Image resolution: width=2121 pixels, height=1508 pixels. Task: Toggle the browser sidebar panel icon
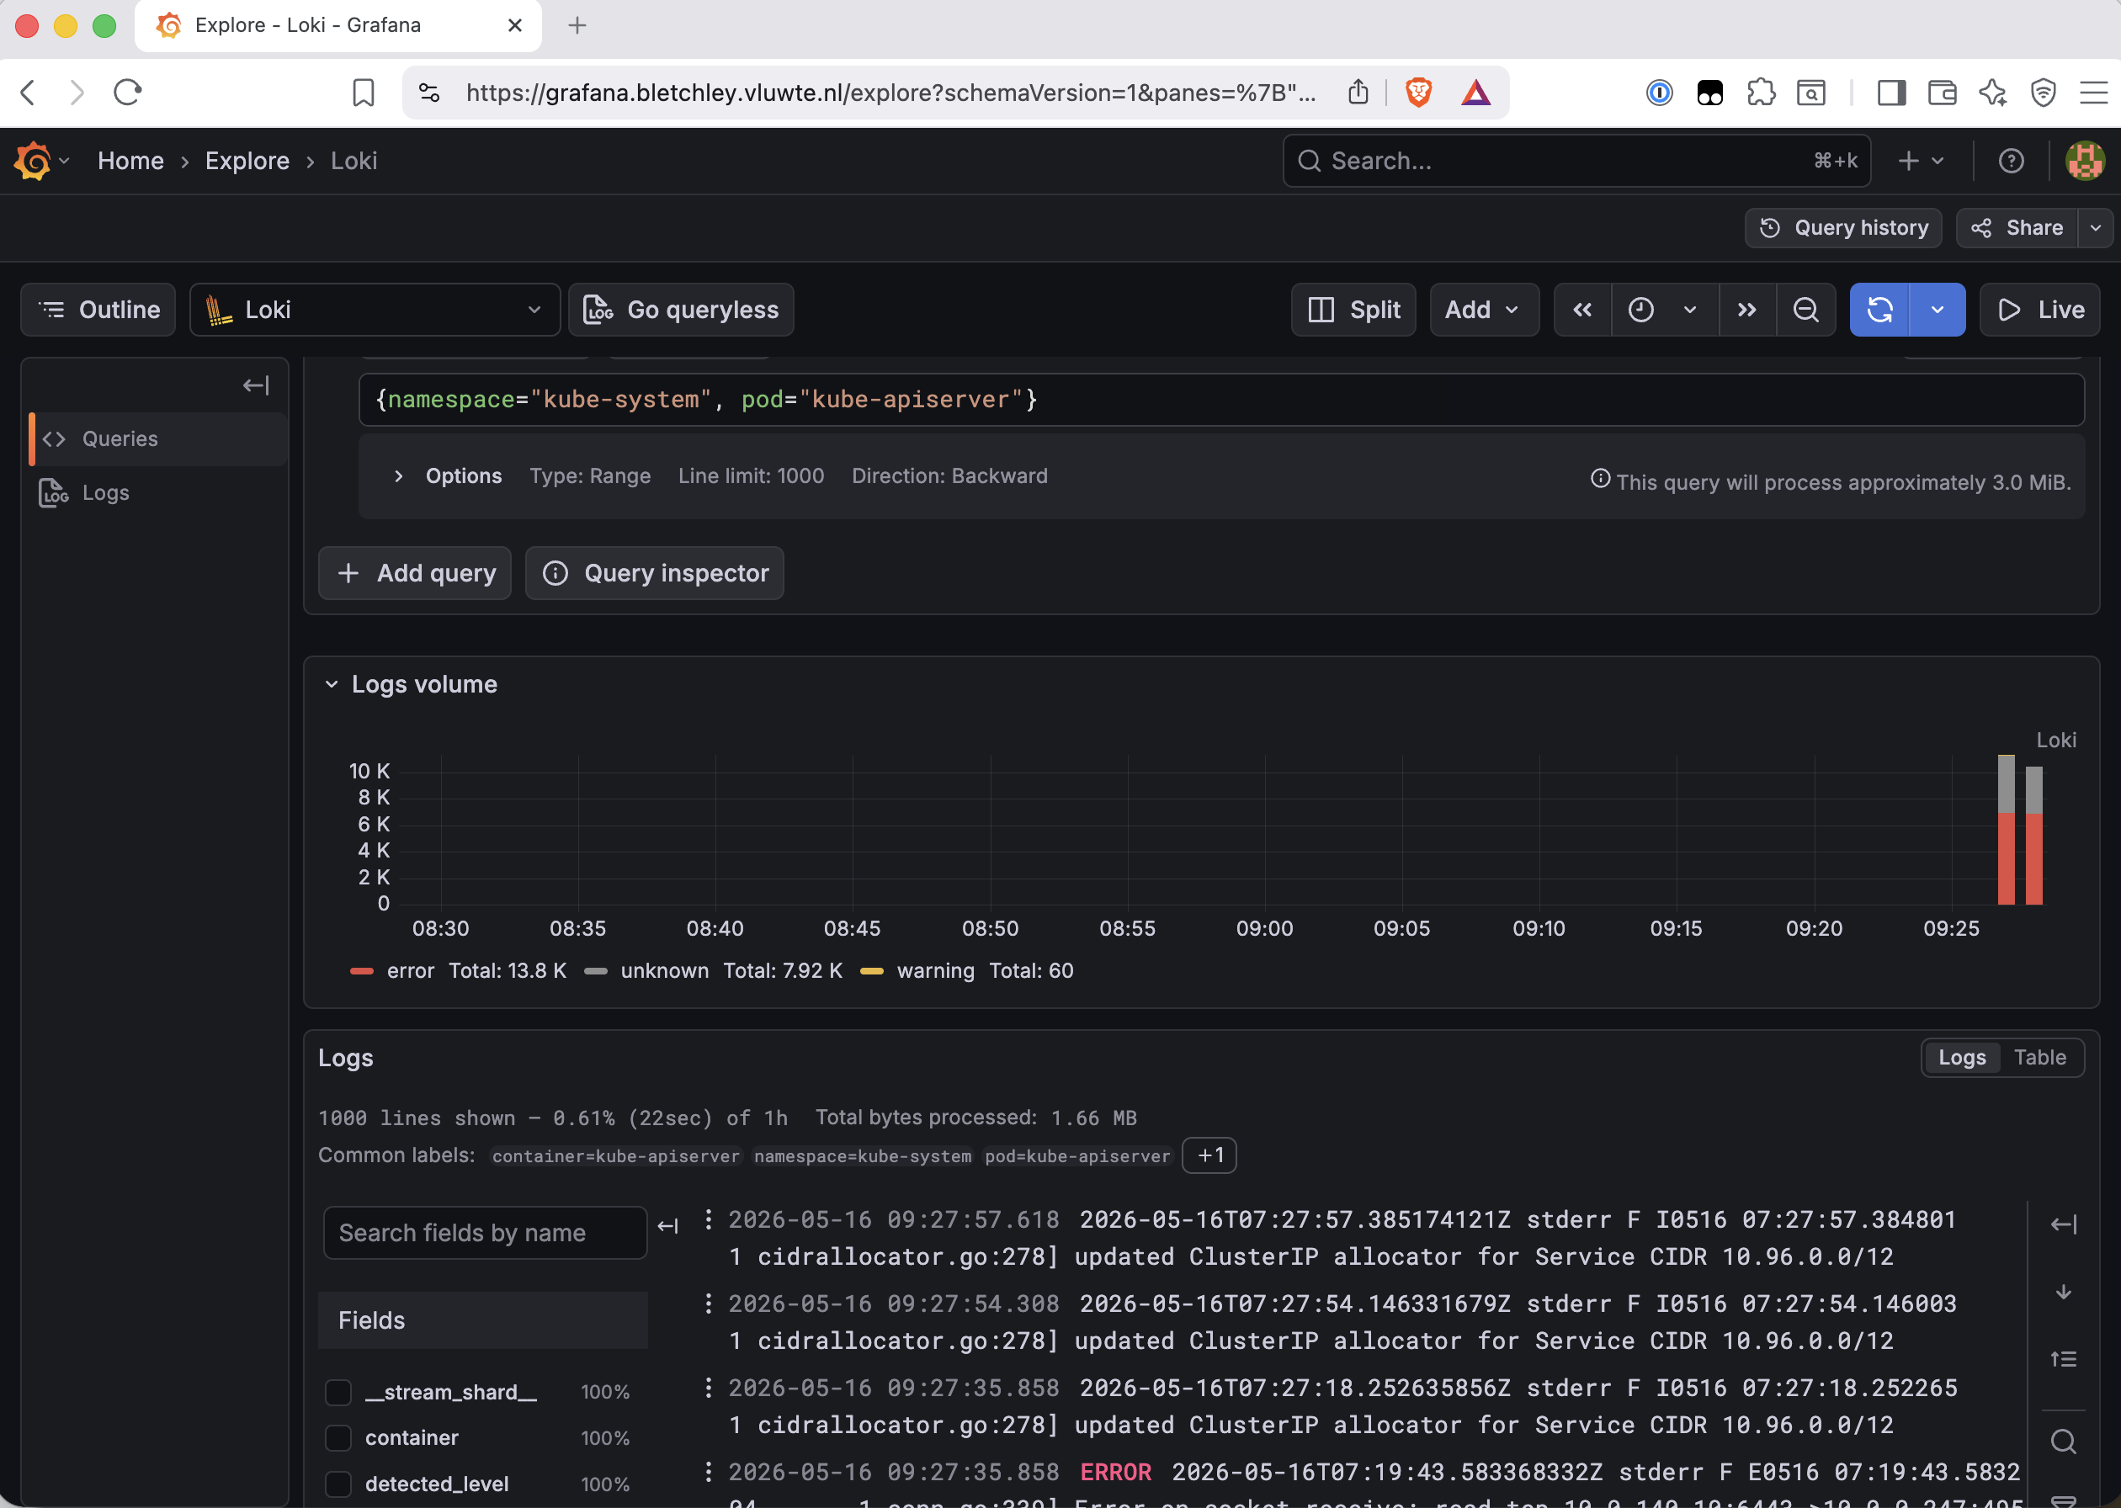tap(1890, 92)
